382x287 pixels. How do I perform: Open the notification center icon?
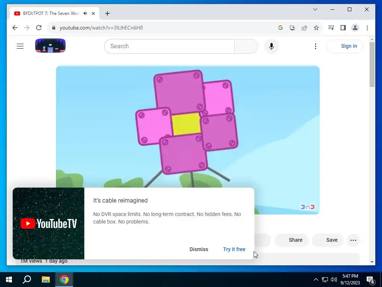click(370, 280)
